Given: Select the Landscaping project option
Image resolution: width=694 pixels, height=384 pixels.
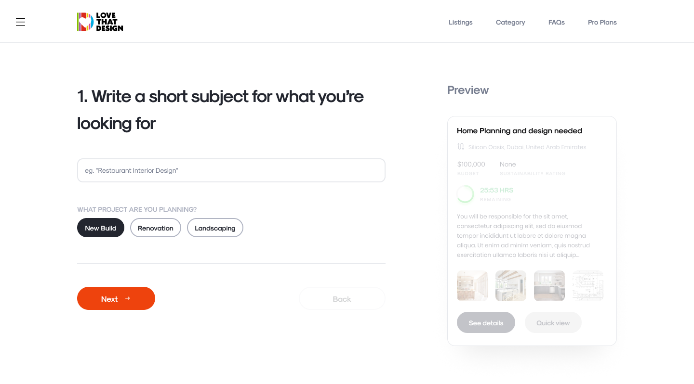Looking at the screenshot, I should coord(215,228).
